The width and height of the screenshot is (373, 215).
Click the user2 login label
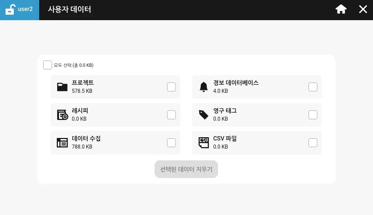(x=25, y=9)
